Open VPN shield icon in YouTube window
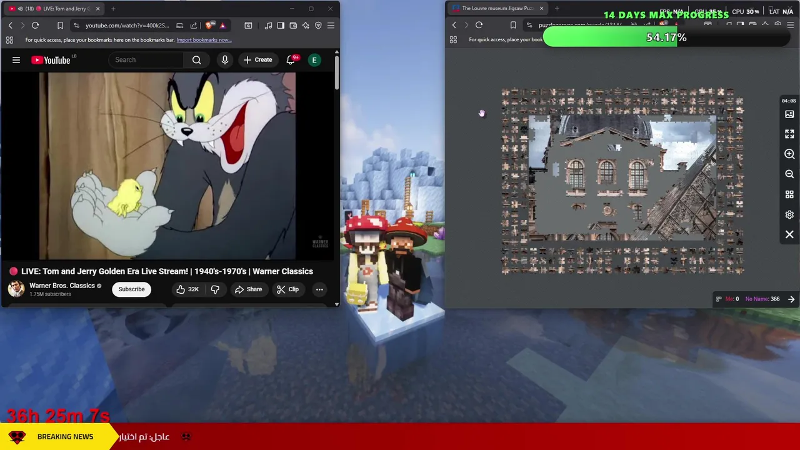This screenshot has height=450, width=800. click(318, 26)
